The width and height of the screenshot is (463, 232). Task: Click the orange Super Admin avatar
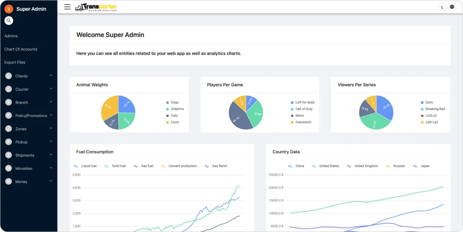(9, 9)
